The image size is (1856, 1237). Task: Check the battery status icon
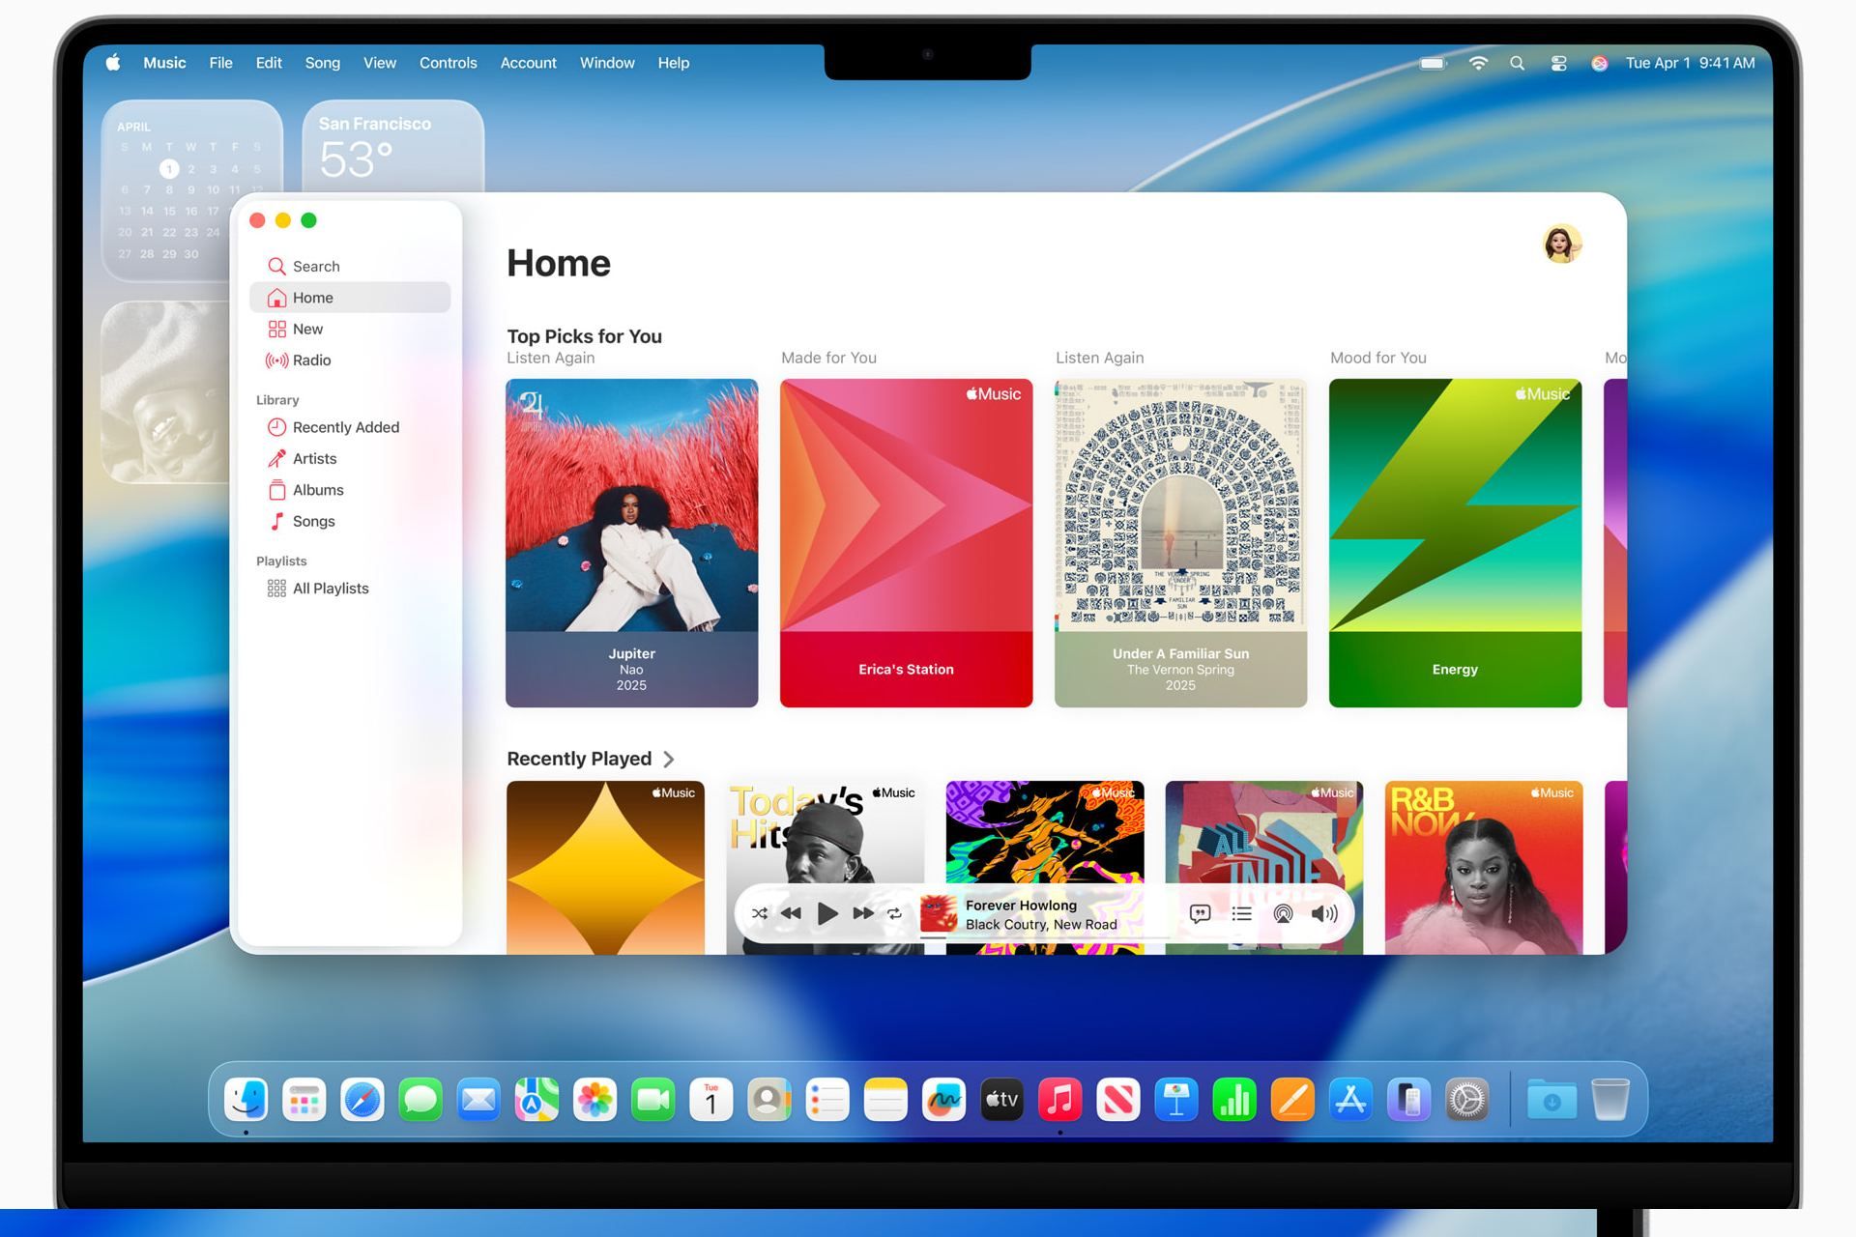point(1434,63)
